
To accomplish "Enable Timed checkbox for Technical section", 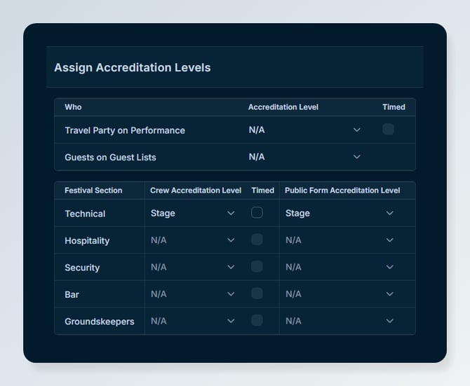I will 257,213.
